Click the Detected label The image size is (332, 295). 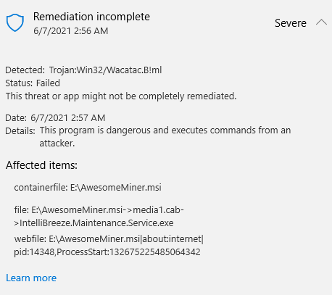coord(25,70)
